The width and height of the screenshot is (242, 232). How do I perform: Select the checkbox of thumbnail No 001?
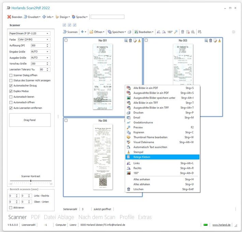pos(66,40)
